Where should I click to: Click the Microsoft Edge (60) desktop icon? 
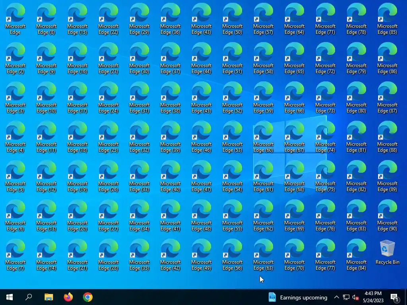click(x=264, y=137)
